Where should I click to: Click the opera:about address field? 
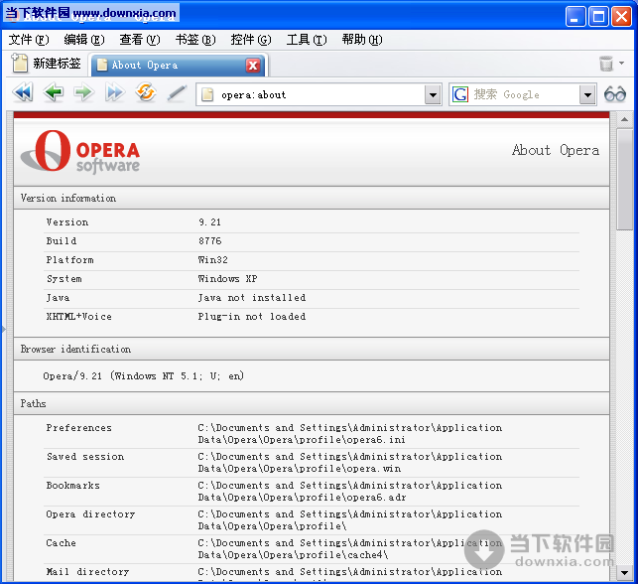tap(319, 95)
